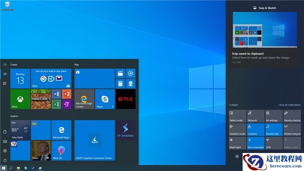Open the Calculator tile
The image size is (304, 171).
point(120,84)
